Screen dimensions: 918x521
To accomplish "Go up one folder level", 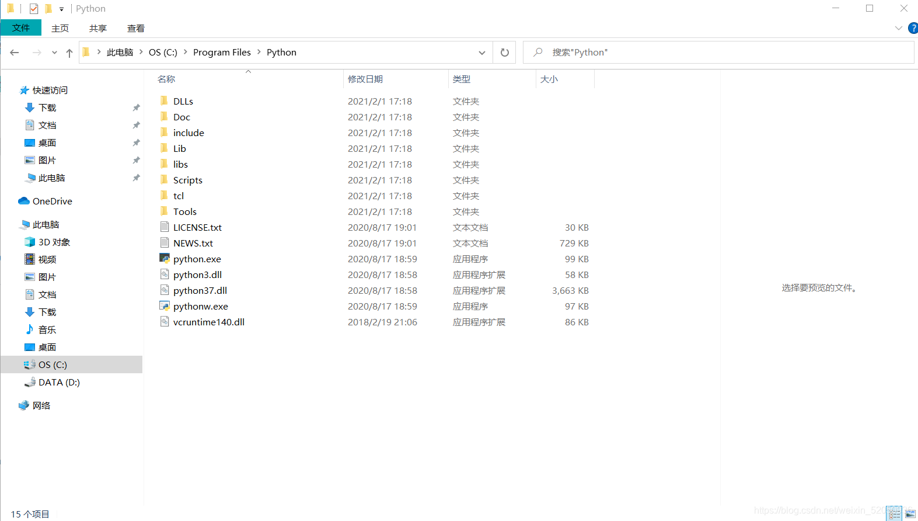I will click(x=69, y=53).
